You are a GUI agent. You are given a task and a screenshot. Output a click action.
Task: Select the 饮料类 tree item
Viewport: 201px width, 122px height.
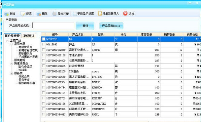pyautogui.click(x=23, y=70)
